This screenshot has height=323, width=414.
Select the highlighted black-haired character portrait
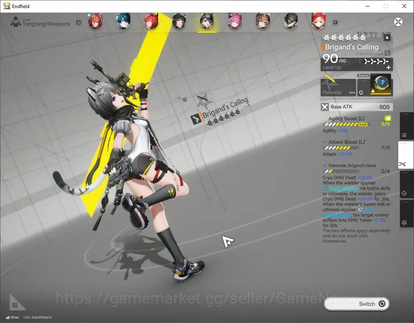pos(207,21)
